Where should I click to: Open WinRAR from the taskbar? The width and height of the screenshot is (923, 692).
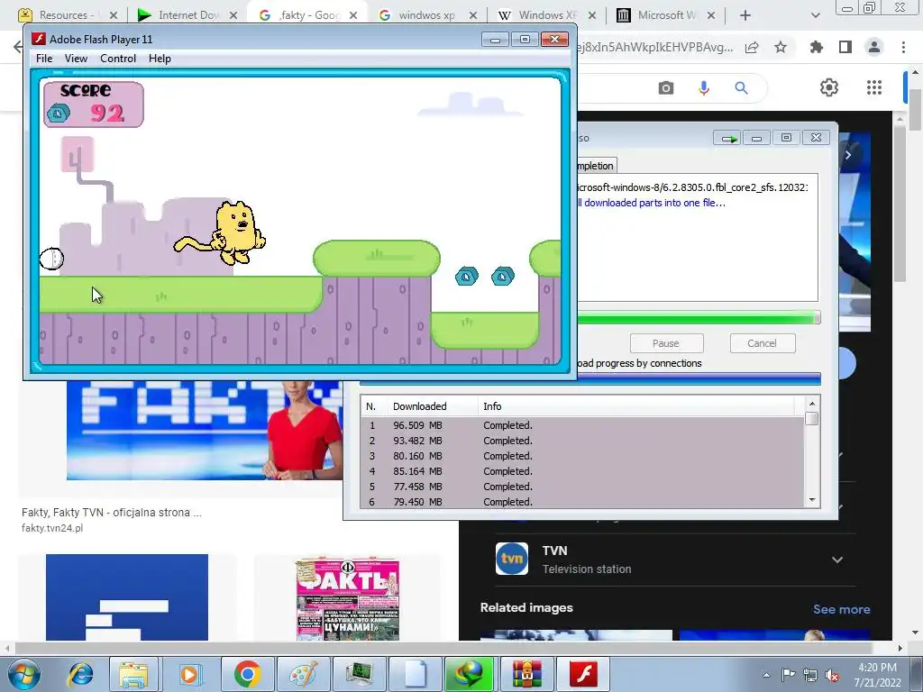pos(525,674)
